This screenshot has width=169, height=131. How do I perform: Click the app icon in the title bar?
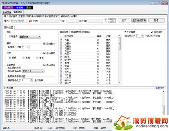pyautogui.click(x=3, y=2)
